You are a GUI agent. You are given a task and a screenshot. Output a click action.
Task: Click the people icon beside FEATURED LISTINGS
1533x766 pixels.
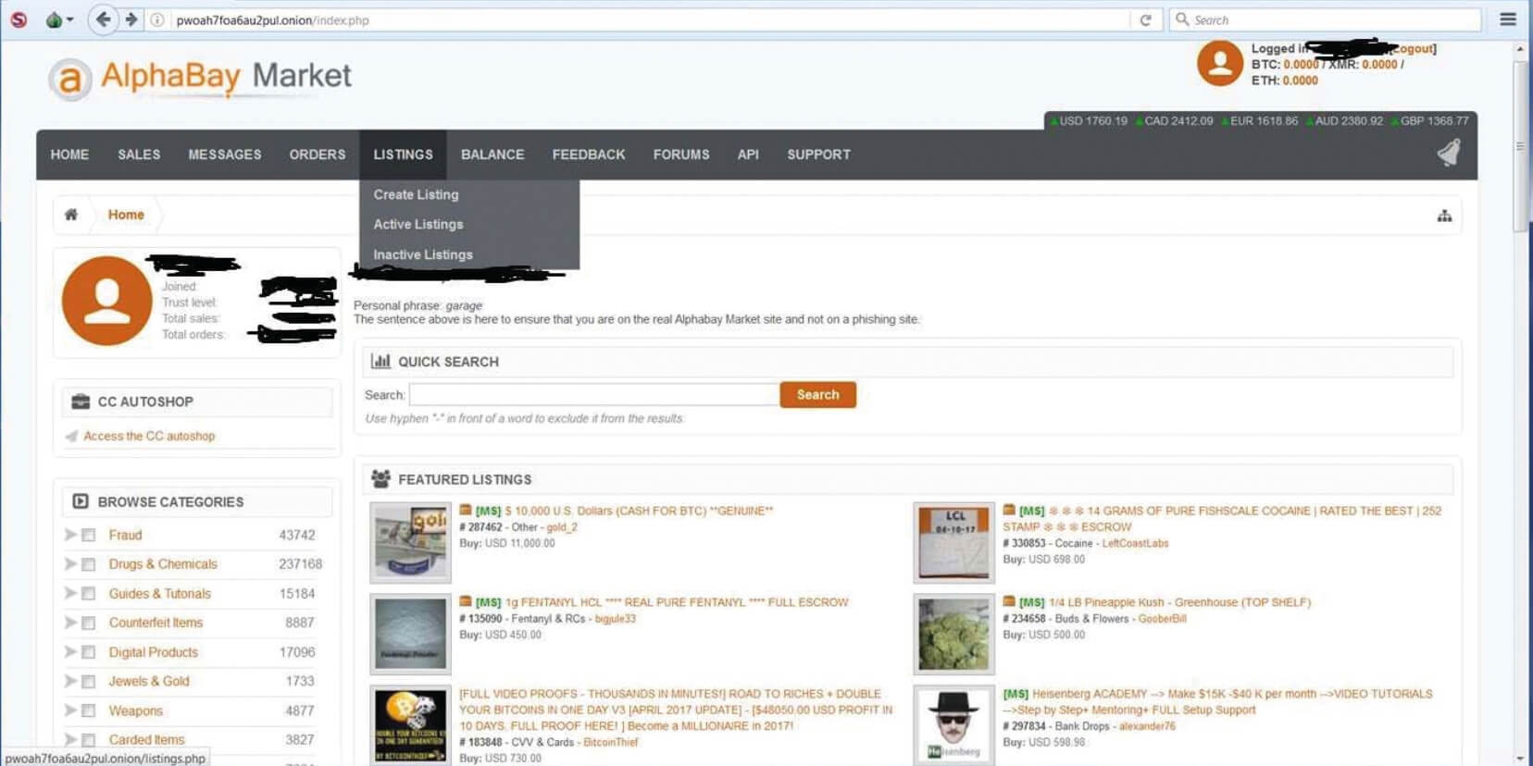(380, 478)
